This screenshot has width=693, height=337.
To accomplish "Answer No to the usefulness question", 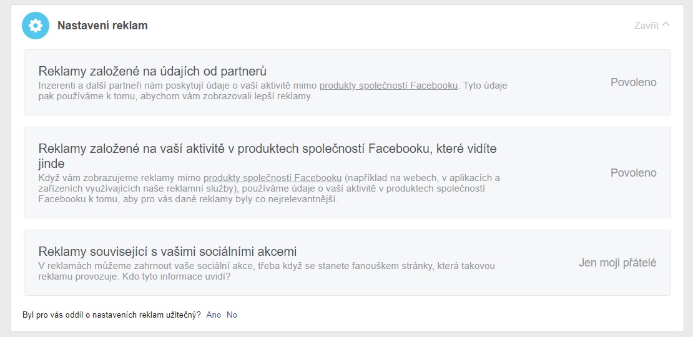I will [232, 315].
